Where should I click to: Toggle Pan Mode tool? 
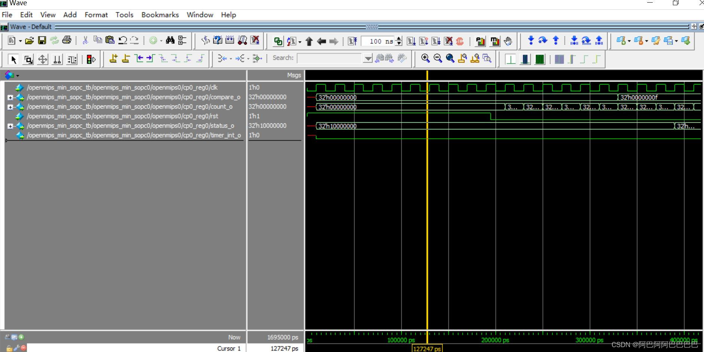(43, 59)
